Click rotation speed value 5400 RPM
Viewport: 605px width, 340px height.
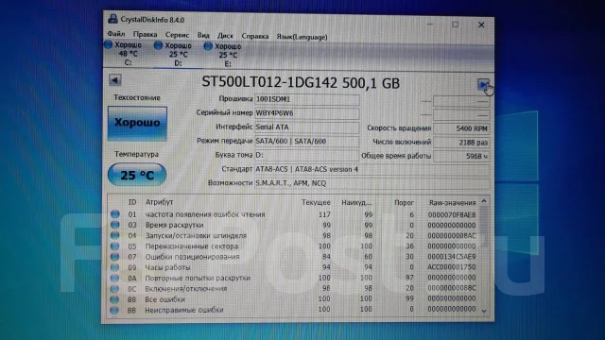pyautogui.click(x=461, y=128)
